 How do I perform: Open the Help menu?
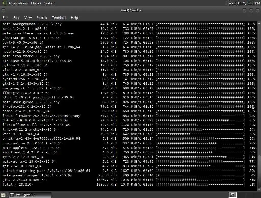coord(74,18)
